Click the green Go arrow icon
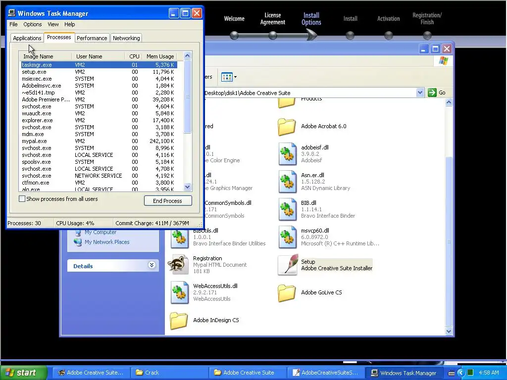 pyautogui.click(x=432, y=93)
